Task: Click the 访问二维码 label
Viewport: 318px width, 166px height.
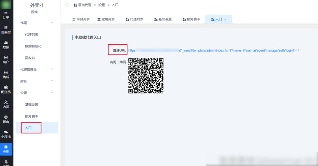Action: [118, 62]
